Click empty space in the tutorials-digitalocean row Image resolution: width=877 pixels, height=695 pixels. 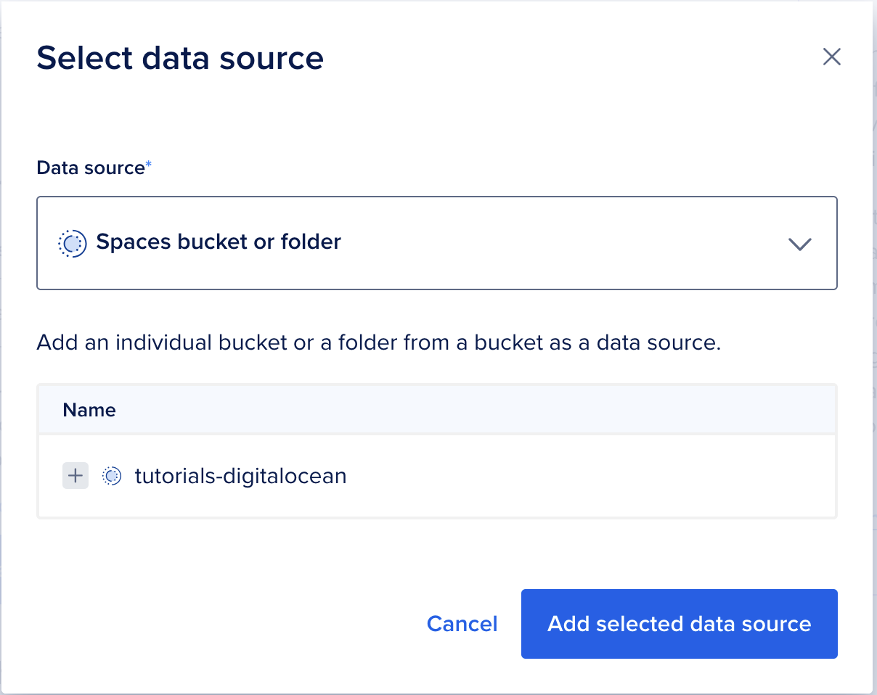[581, 476]
